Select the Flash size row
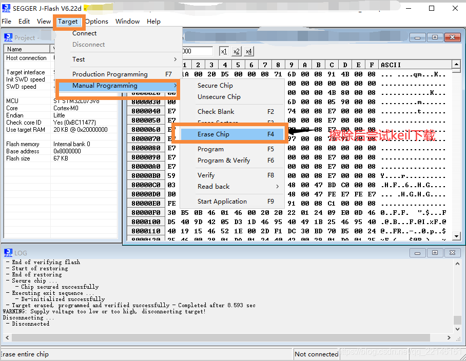 61,158
